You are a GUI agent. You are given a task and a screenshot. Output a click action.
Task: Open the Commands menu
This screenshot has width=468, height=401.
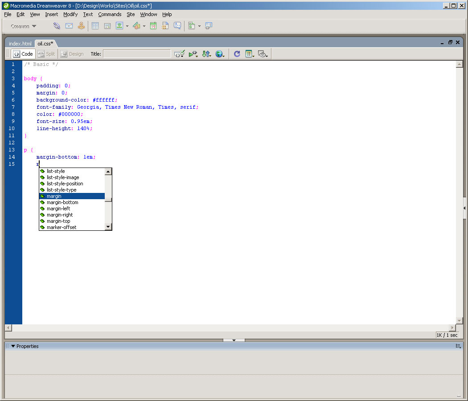tap(110, 14)
